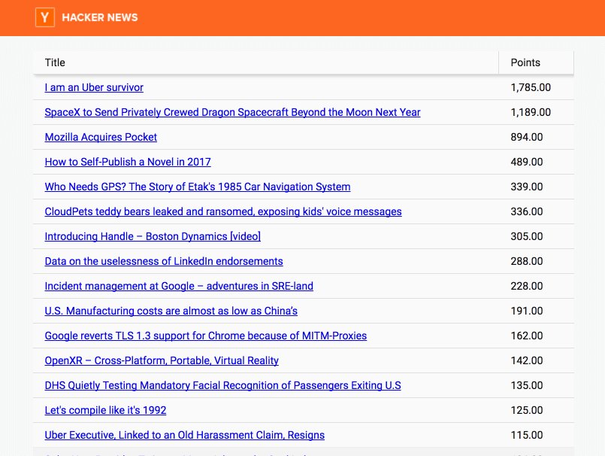
Task: Select the 1,785.00 points cell
Action: pyautogui.click(x=531, y=87)
